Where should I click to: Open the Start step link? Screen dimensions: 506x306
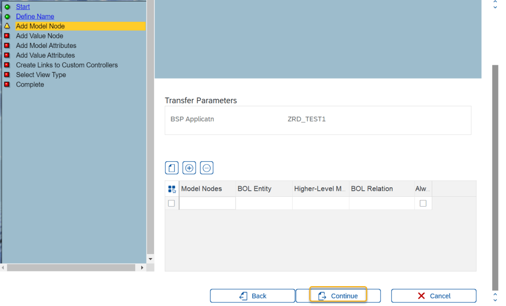23,7
